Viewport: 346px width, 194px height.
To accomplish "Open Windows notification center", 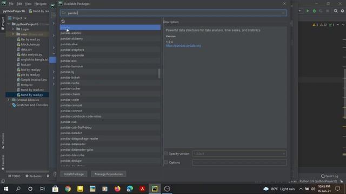I will [x=337, y=189].
